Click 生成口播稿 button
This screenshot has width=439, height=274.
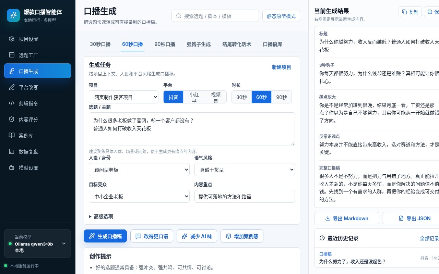pyautogui.click(x=105, y=236)
